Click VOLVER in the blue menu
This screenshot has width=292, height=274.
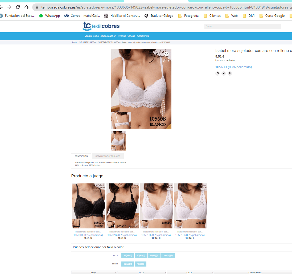pyautogui.click(x=88, y=36)
